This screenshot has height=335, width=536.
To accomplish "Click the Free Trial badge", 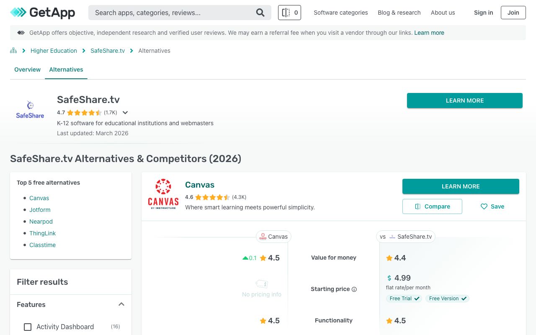I will click(x=404, y=299).
